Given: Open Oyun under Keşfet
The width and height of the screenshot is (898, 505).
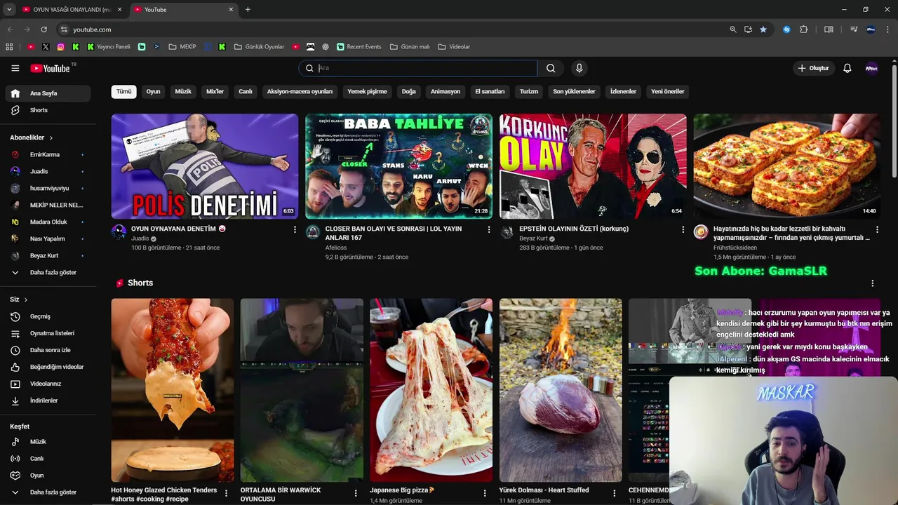Looking at the screenshot, I should coord(48,476).
